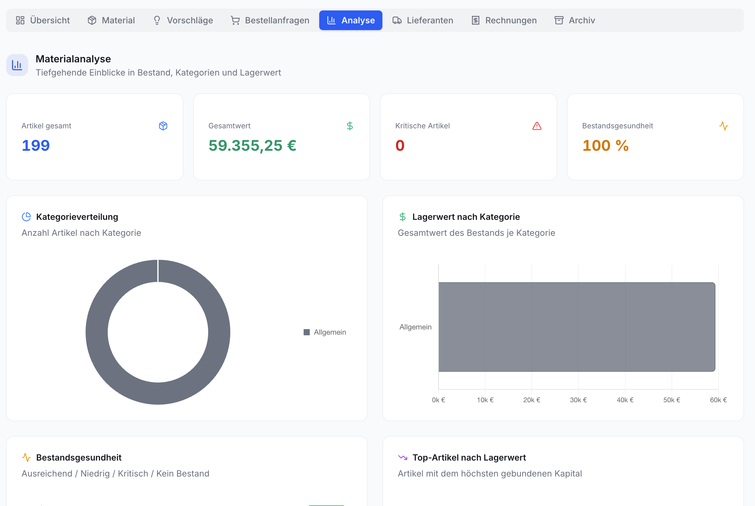Go to the Bestellanfragen tab
Viewport: 755px width, 506px height.
[x=270, y=20]
